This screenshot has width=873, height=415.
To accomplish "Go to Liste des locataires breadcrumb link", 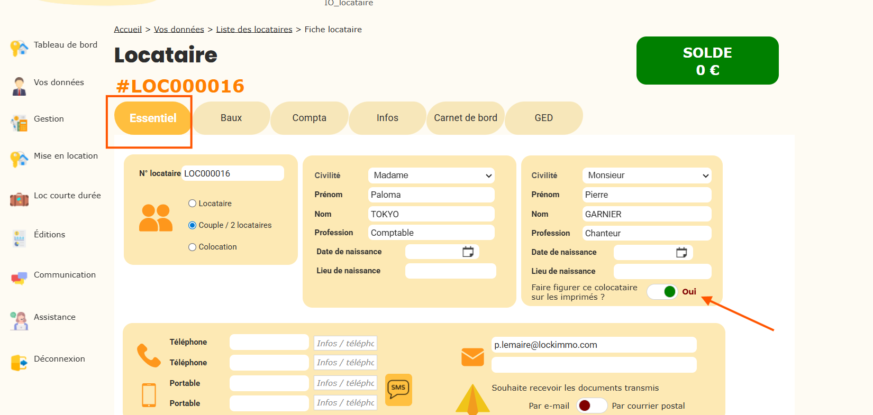I will (x=254, y=30).
